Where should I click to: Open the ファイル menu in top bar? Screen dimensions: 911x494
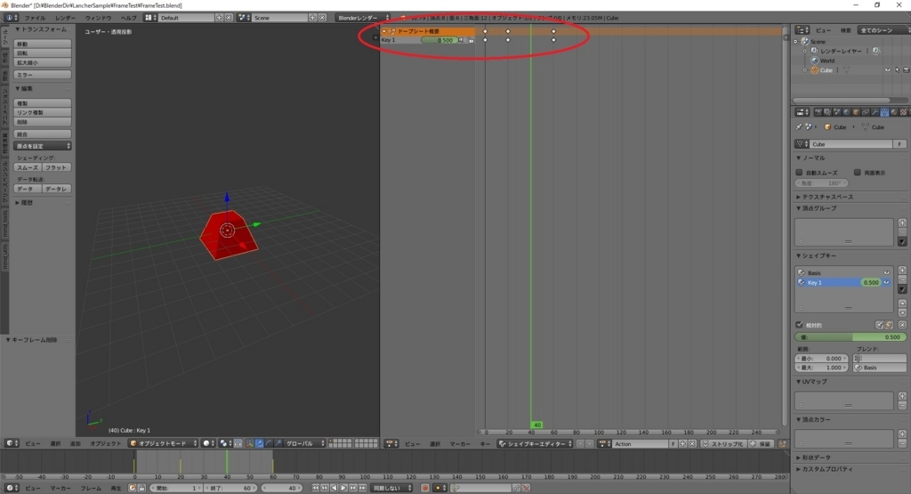[x=35, y=18]
